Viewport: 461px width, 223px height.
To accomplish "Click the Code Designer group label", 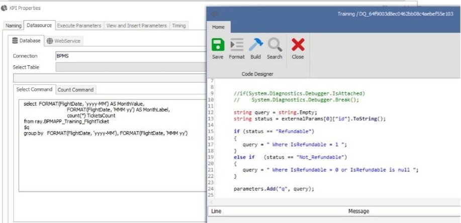I will tap(257, 74).
